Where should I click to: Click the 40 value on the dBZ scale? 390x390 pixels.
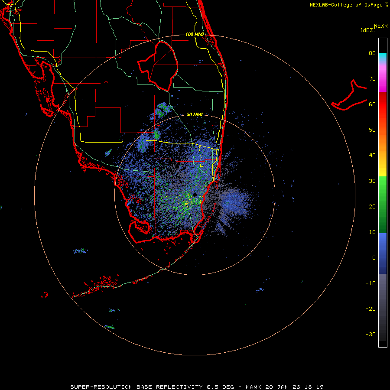click(372, 156)
